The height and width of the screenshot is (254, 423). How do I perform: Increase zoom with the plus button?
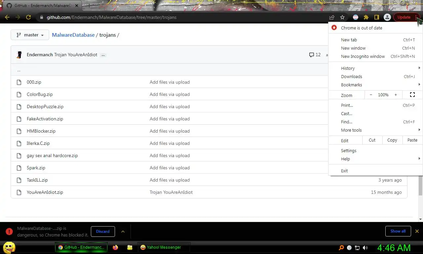click(x=396, y=95)
